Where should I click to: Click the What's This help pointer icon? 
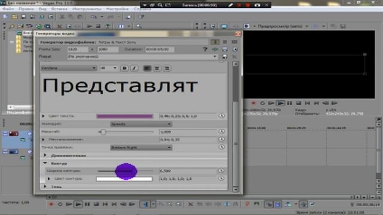(141, 17)
